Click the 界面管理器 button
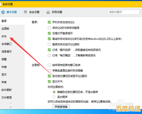Image resolution: width=142 pixels, height=114 pixels. pyautogui.click(x=61, y=107)
